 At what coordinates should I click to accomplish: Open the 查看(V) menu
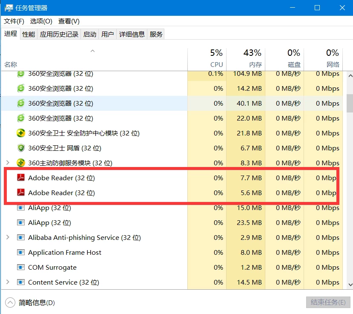pyautogui.click(x=69, y=21)
